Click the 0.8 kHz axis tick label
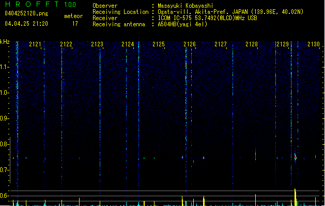325x206 pixels. pos(5,144)
